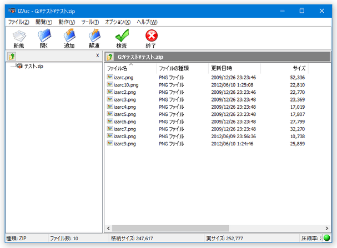
Task: Select the file izarc8.png
Action: (125, 136)
